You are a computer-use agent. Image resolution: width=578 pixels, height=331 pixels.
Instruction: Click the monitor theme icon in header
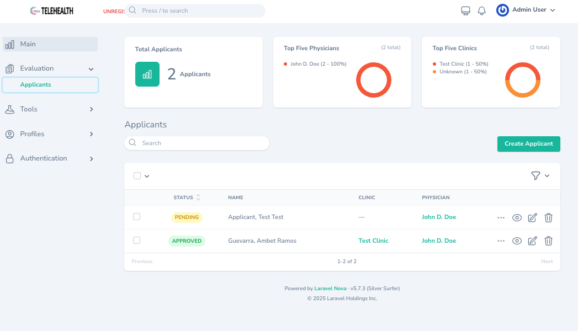465,10
